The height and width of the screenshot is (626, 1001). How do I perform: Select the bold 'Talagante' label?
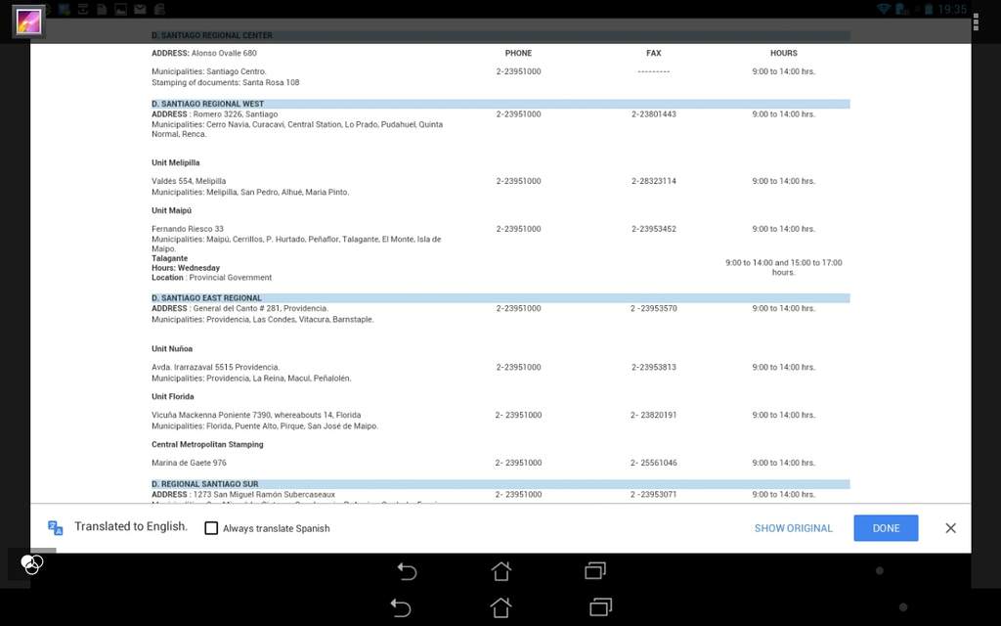tap(170, 258)
